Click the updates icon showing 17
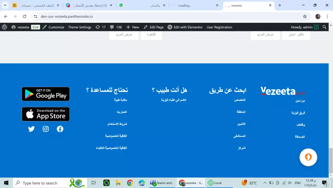Viewport: 333px width, 188px height. click(101, 27)
